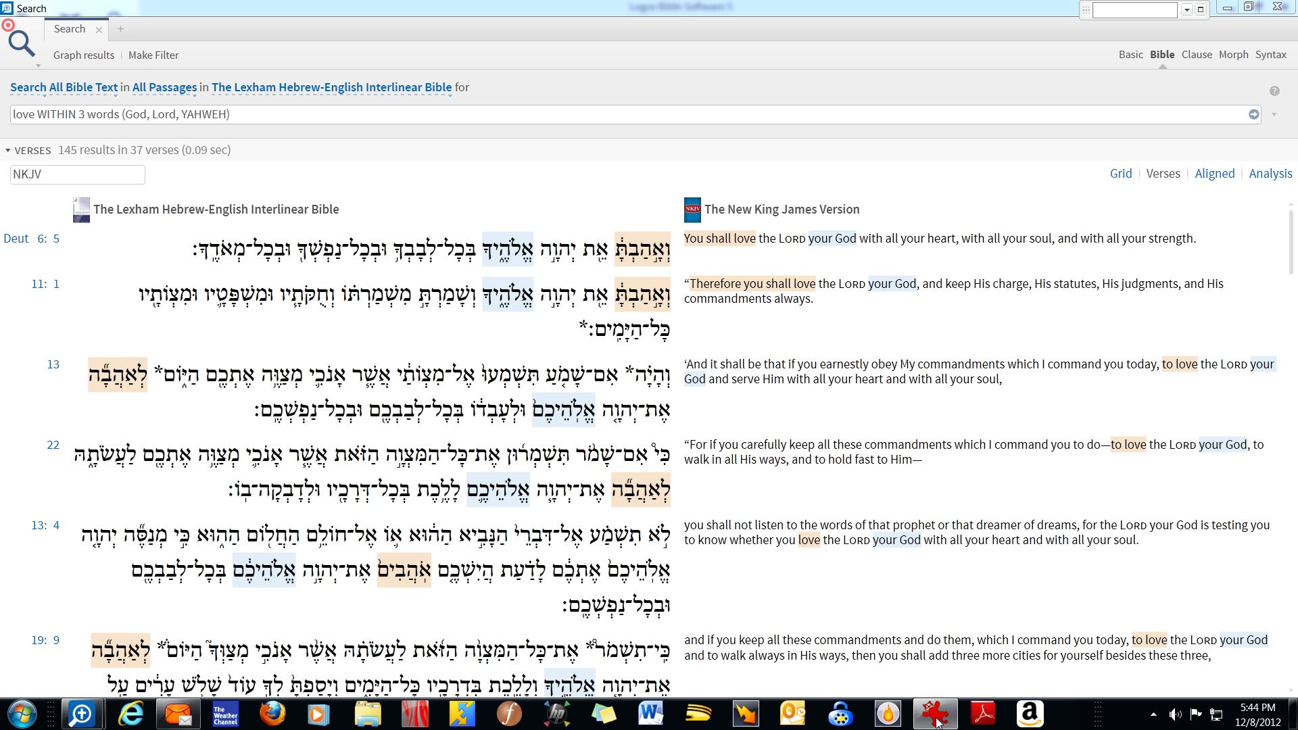Click '145 results in 37 verses' summary text

coord(144,150)
